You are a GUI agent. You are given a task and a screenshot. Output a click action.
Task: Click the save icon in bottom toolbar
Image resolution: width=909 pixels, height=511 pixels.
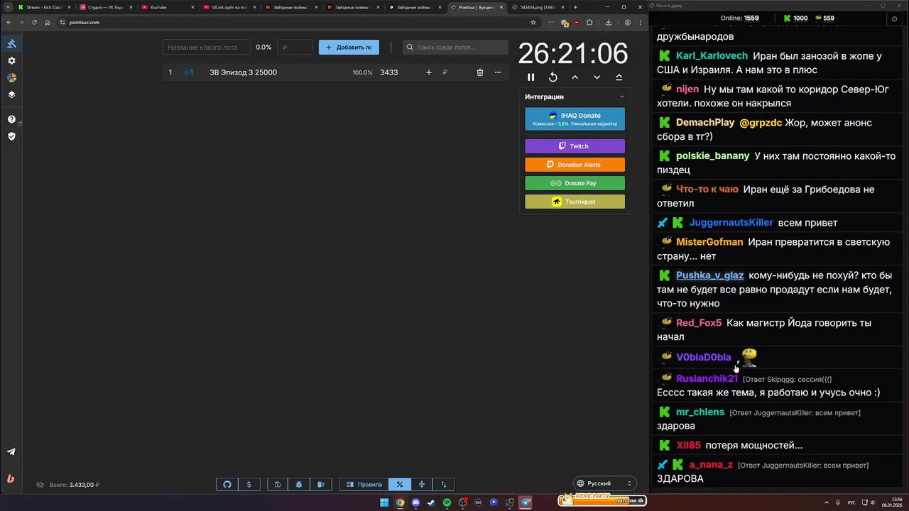coord(278,485)
